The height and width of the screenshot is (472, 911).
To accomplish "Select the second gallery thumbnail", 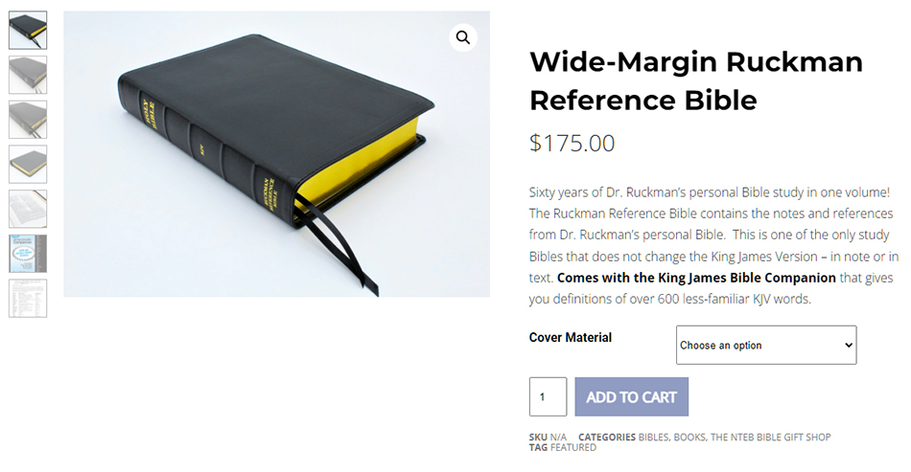I will click(x=28, y=75).
